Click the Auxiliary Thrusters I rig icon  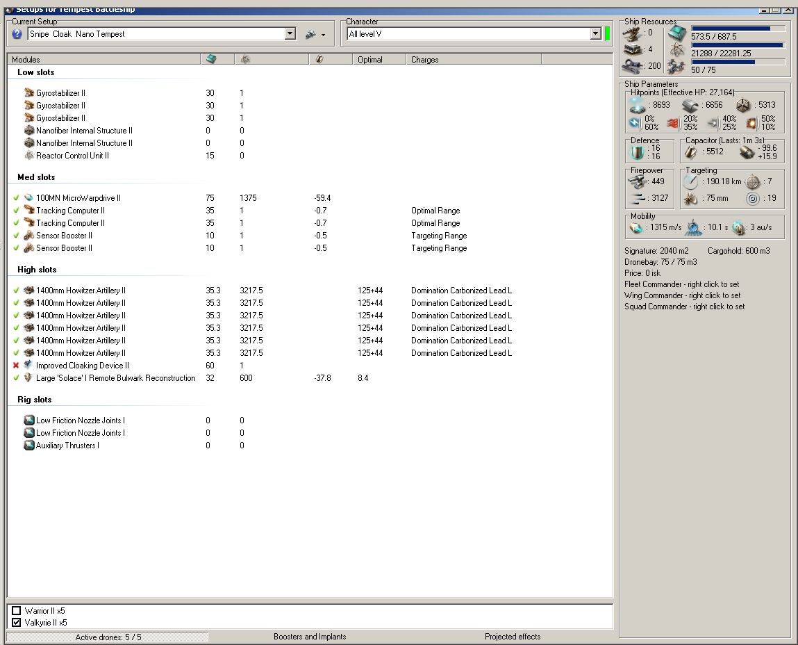coord(29,446)
